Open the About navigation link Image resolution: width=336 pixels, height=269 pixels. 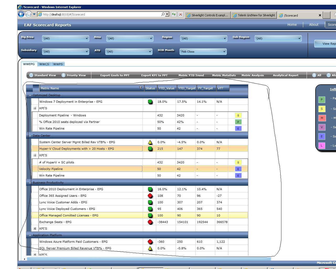coord(314,25)
